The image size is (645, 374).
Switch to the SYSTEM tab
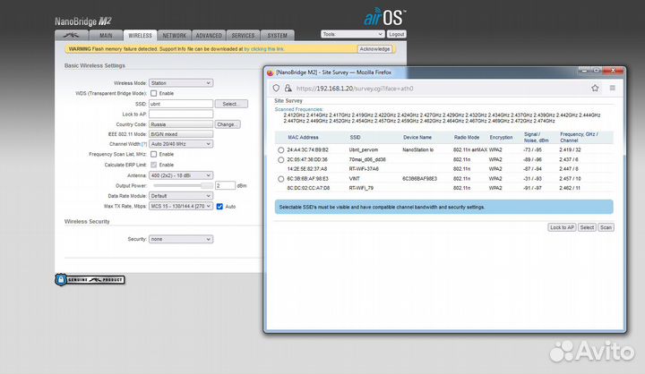pyautogui.click(x=277, y=36)
